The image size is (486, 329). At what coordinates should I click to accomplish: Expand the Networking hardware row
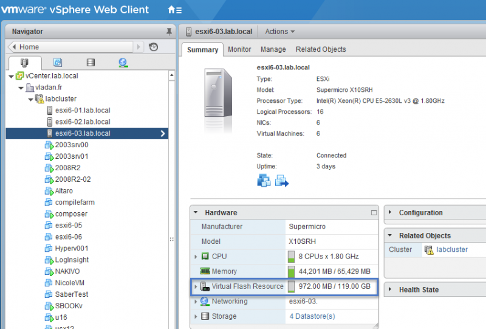point(196,302)
